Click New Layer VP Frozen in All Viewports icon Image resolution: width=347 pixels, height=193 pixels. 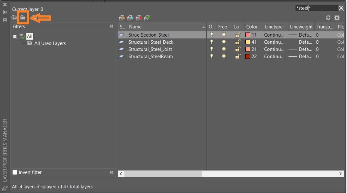click(130, 18)
